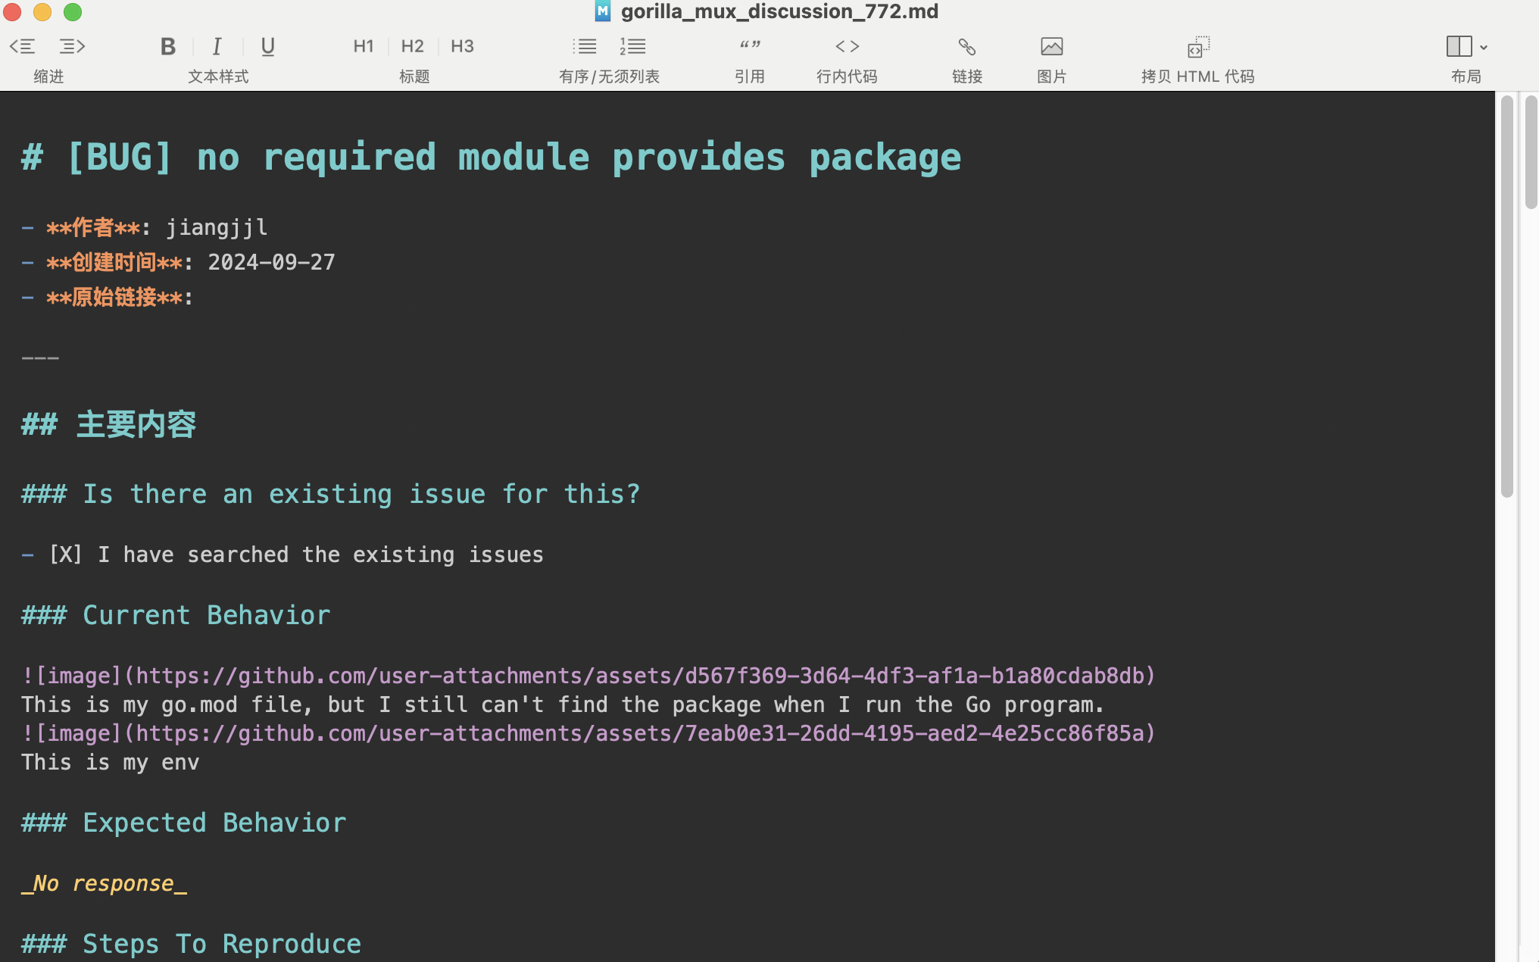
Task: Insert a link using chain icon
Action: pos(966,47)
